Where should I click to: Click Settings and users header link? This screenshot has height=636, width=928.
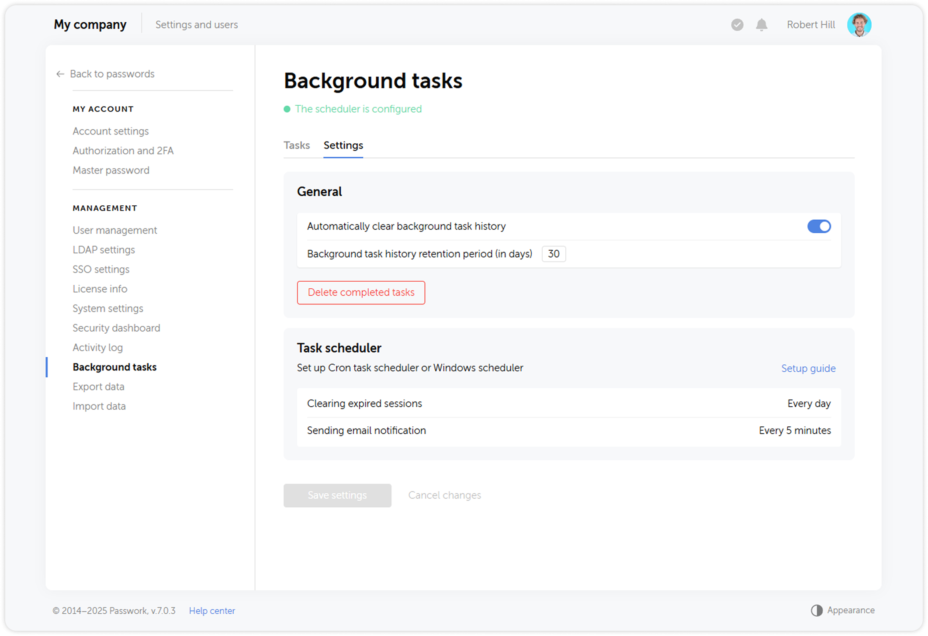[x=197, y=25]
